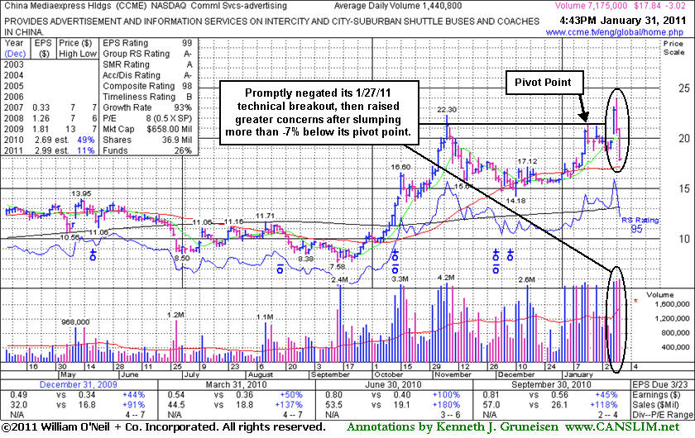
Task: Click the +180% sales growth figure
Action: [447, 405]
